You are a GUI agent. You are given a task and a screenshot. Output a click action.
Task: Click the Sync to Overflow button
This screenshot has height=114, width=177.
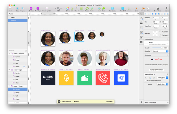(x=157, y=70)
